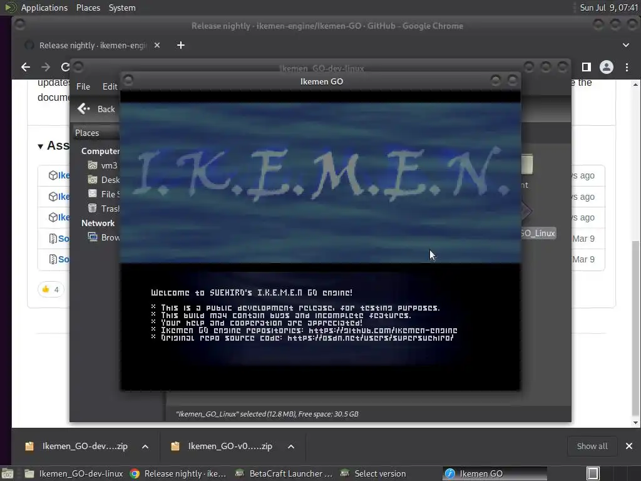Switch to Ikemen GO taskbar entry
641x481 pixels.
click(x=495, y=473)
